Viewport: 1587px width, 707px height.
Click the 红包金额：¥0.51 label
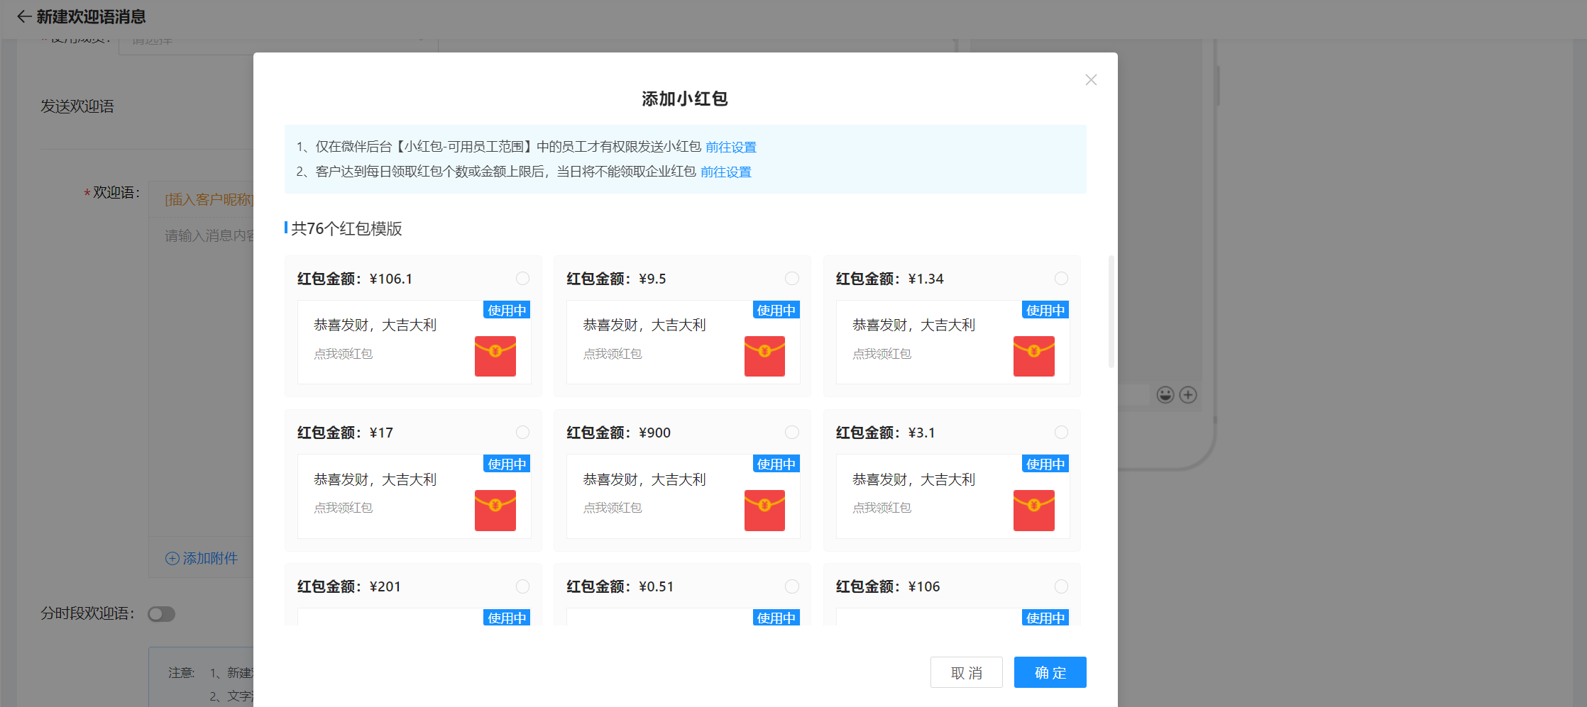pos(620,586)
